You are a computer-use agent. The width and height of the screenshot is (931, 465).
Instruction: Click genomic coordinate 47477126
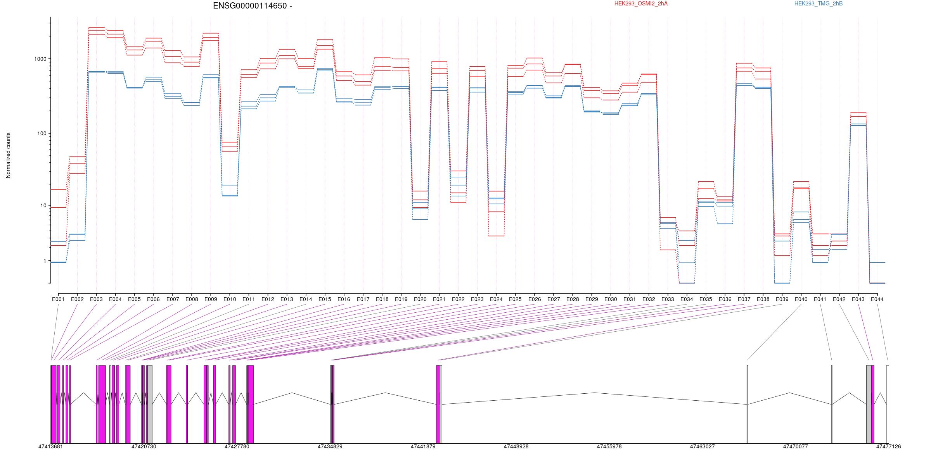[x=889, y=446]
